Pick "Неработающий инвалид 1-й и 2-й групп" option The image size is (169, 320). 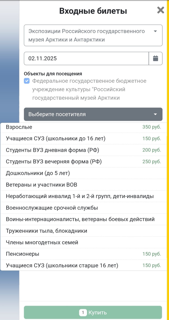[80, 196]
